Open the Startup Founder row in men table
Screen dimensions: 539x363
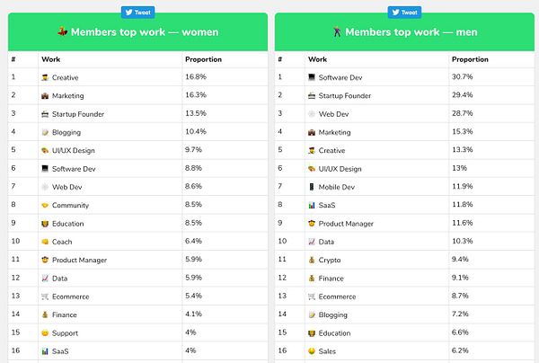pyautogui.click(x=404, y=95)
